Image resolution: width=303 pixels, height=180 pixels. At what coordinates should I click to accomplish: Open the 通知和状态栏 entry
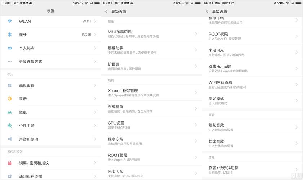tap(51, 175)
